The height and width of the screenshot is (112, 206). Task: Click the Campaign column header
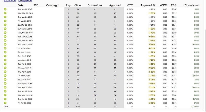point(52,5)
